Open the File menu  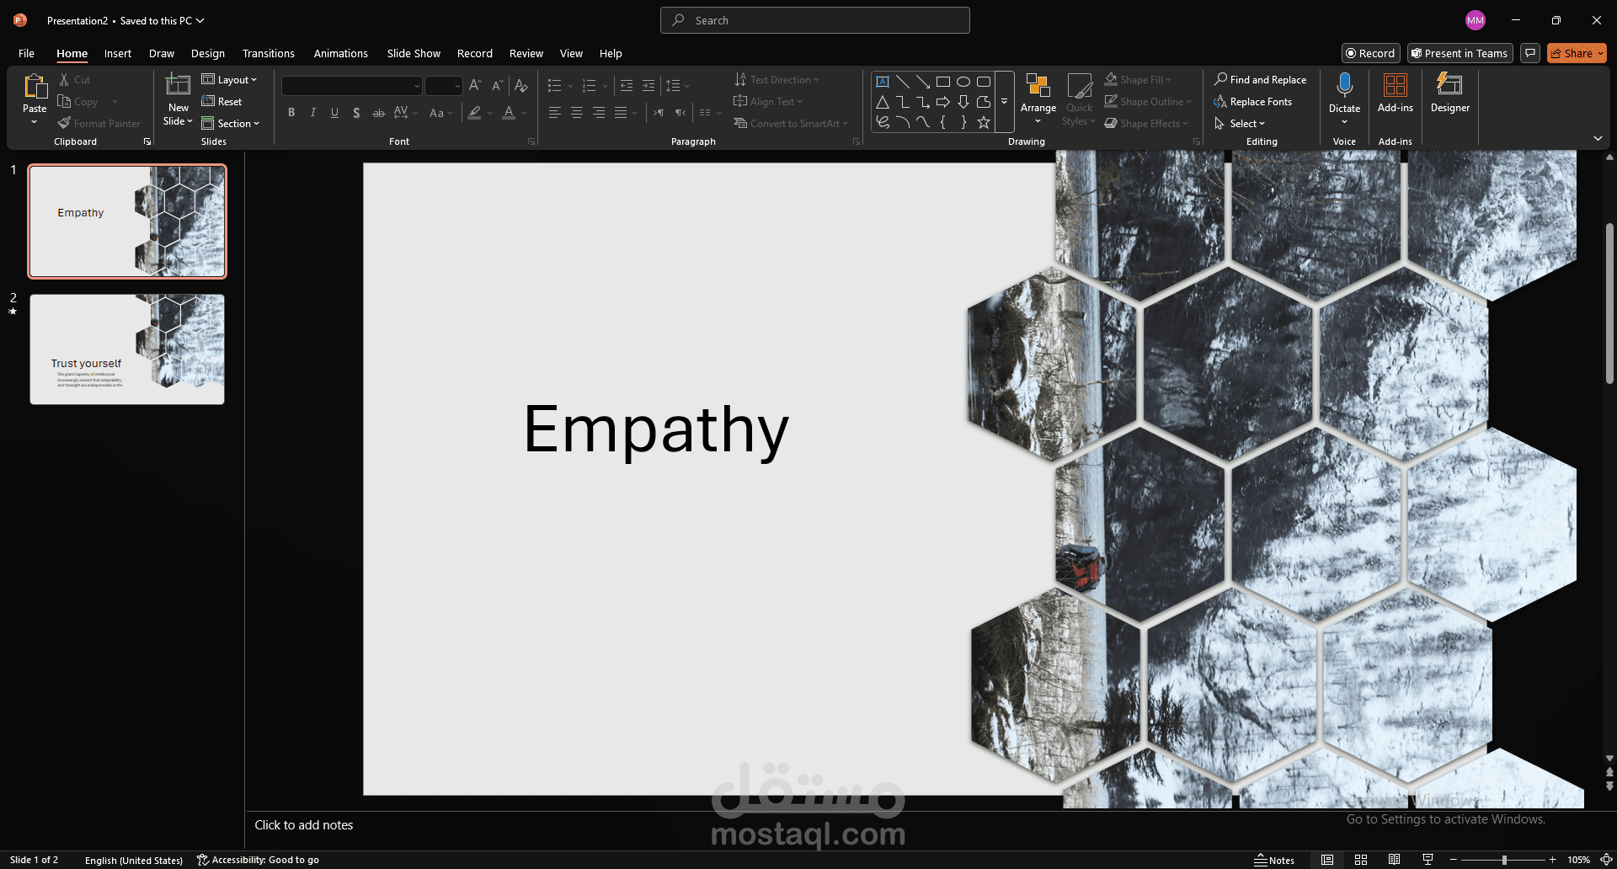[26, 53]
